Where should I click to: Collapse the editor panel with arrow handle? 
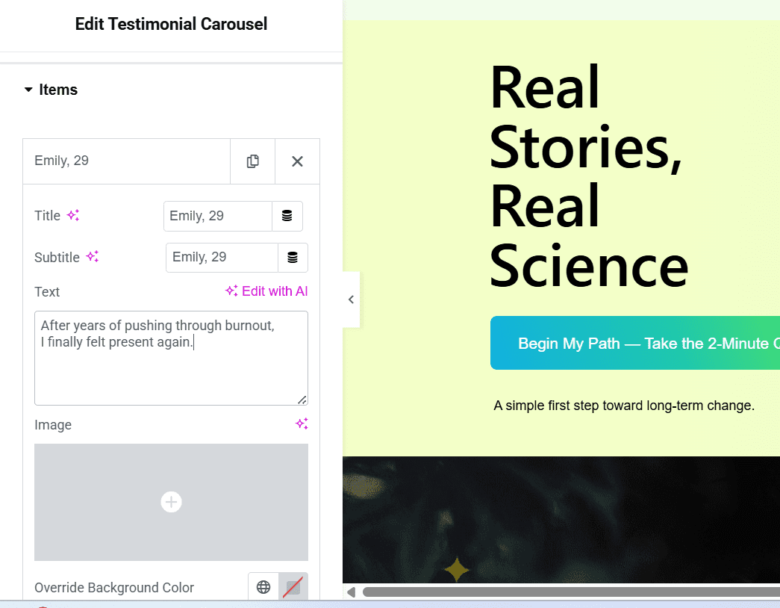pos(351,300)
